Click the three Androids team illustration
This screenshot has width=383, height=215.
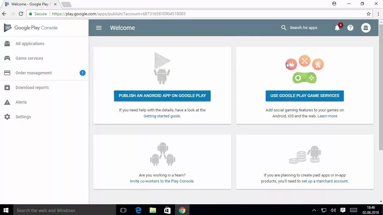pos(162,154)
